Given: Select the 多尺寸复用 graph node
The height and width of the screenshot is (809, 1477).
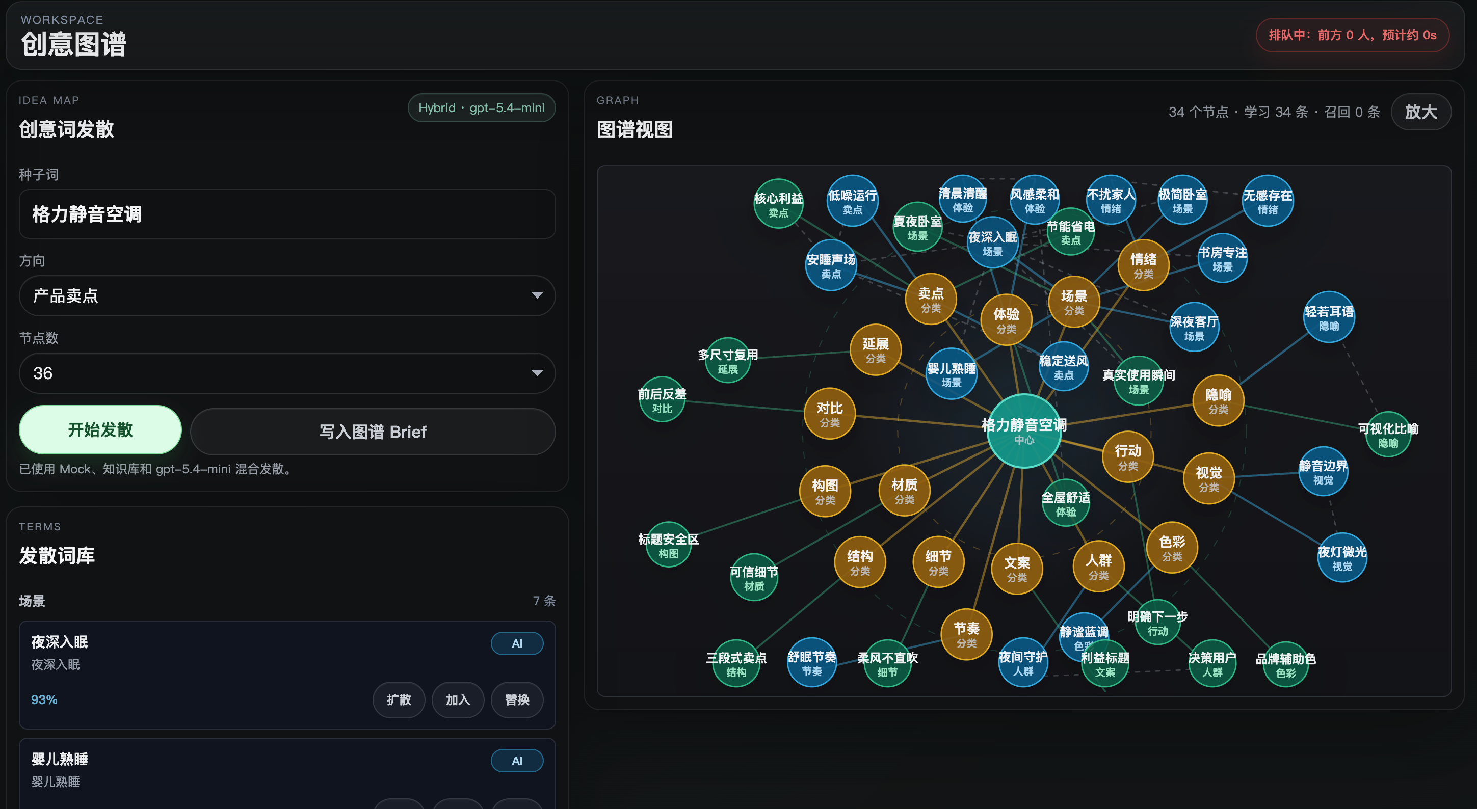Looking at the screenshot, I should point(728,360).
